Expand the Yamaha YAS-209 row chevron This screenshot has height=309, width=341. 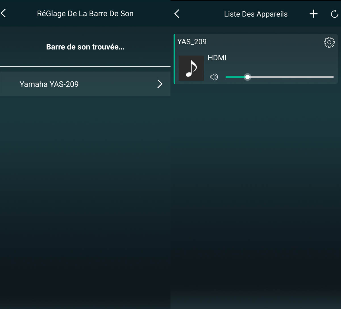tap(160, 84)
